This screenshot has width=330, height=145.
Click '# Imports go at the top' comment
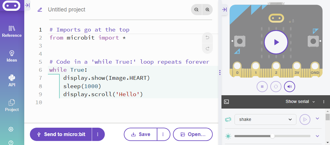[x=90, y=30]
